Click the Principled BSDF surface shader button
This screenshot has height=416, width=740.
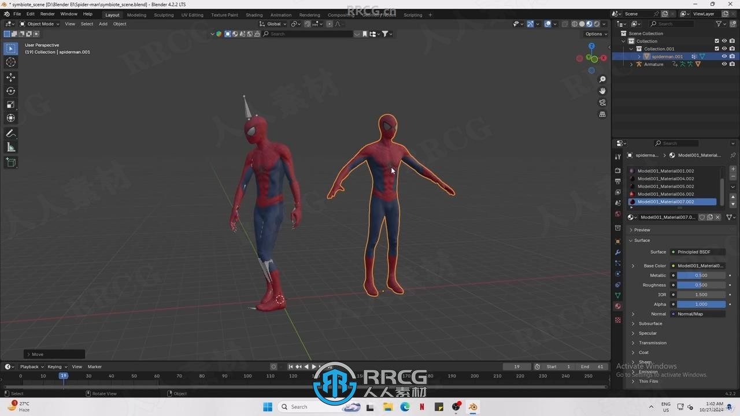click(x=698, y=252)
